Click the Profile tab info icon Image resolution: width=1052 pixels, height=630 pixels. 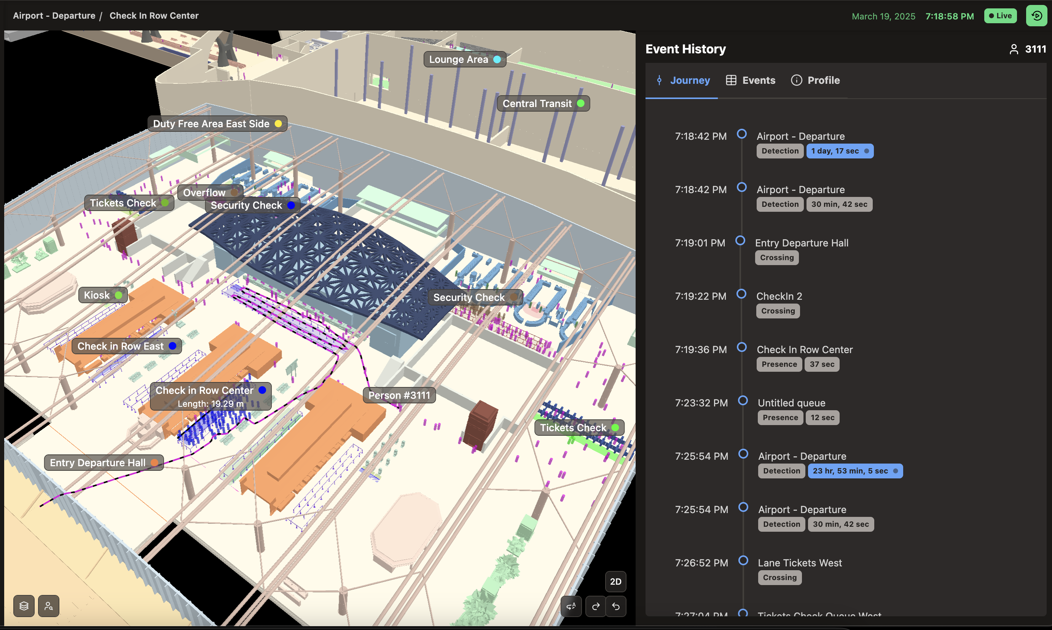click(x=796, y=80)
